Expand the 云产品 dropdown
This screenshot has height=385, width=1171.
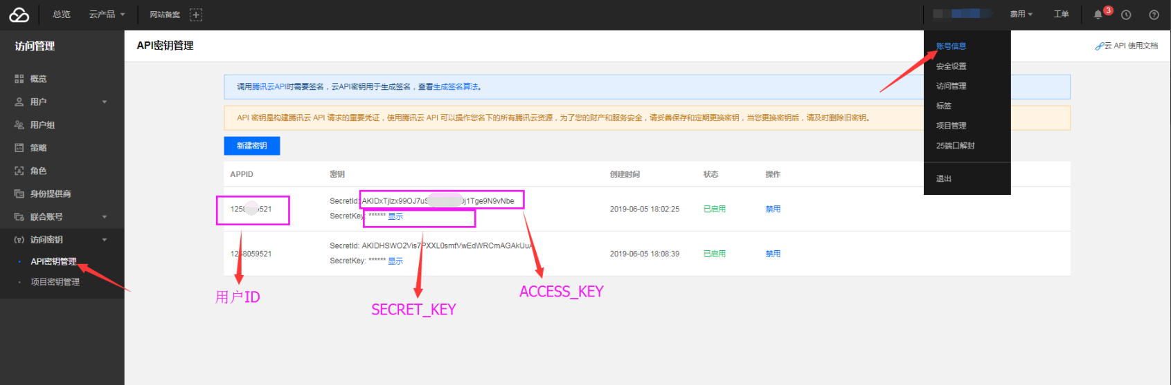tap(107, 15)
